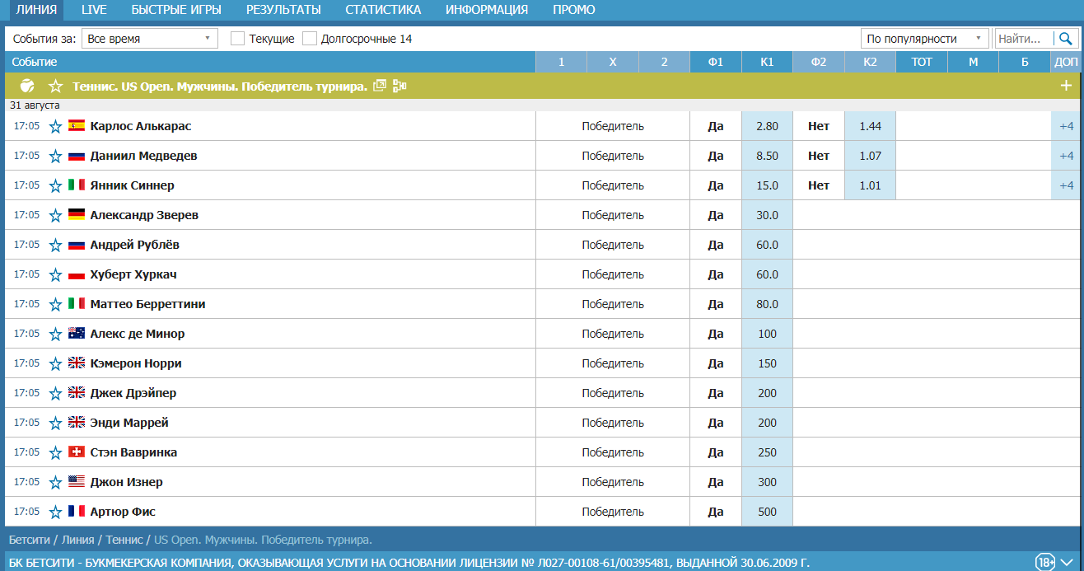
Task: Star the US Open tournament header
Action: pos(55,86)
